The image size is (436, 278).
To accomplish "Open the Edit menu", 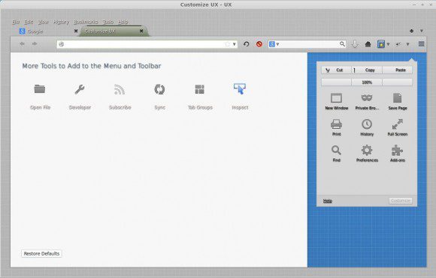I will [29, 22].
